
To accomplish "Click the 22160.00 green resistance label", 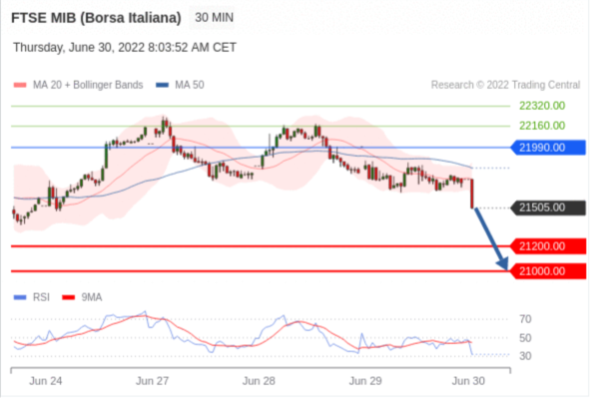I will click(x=542, y=126).
